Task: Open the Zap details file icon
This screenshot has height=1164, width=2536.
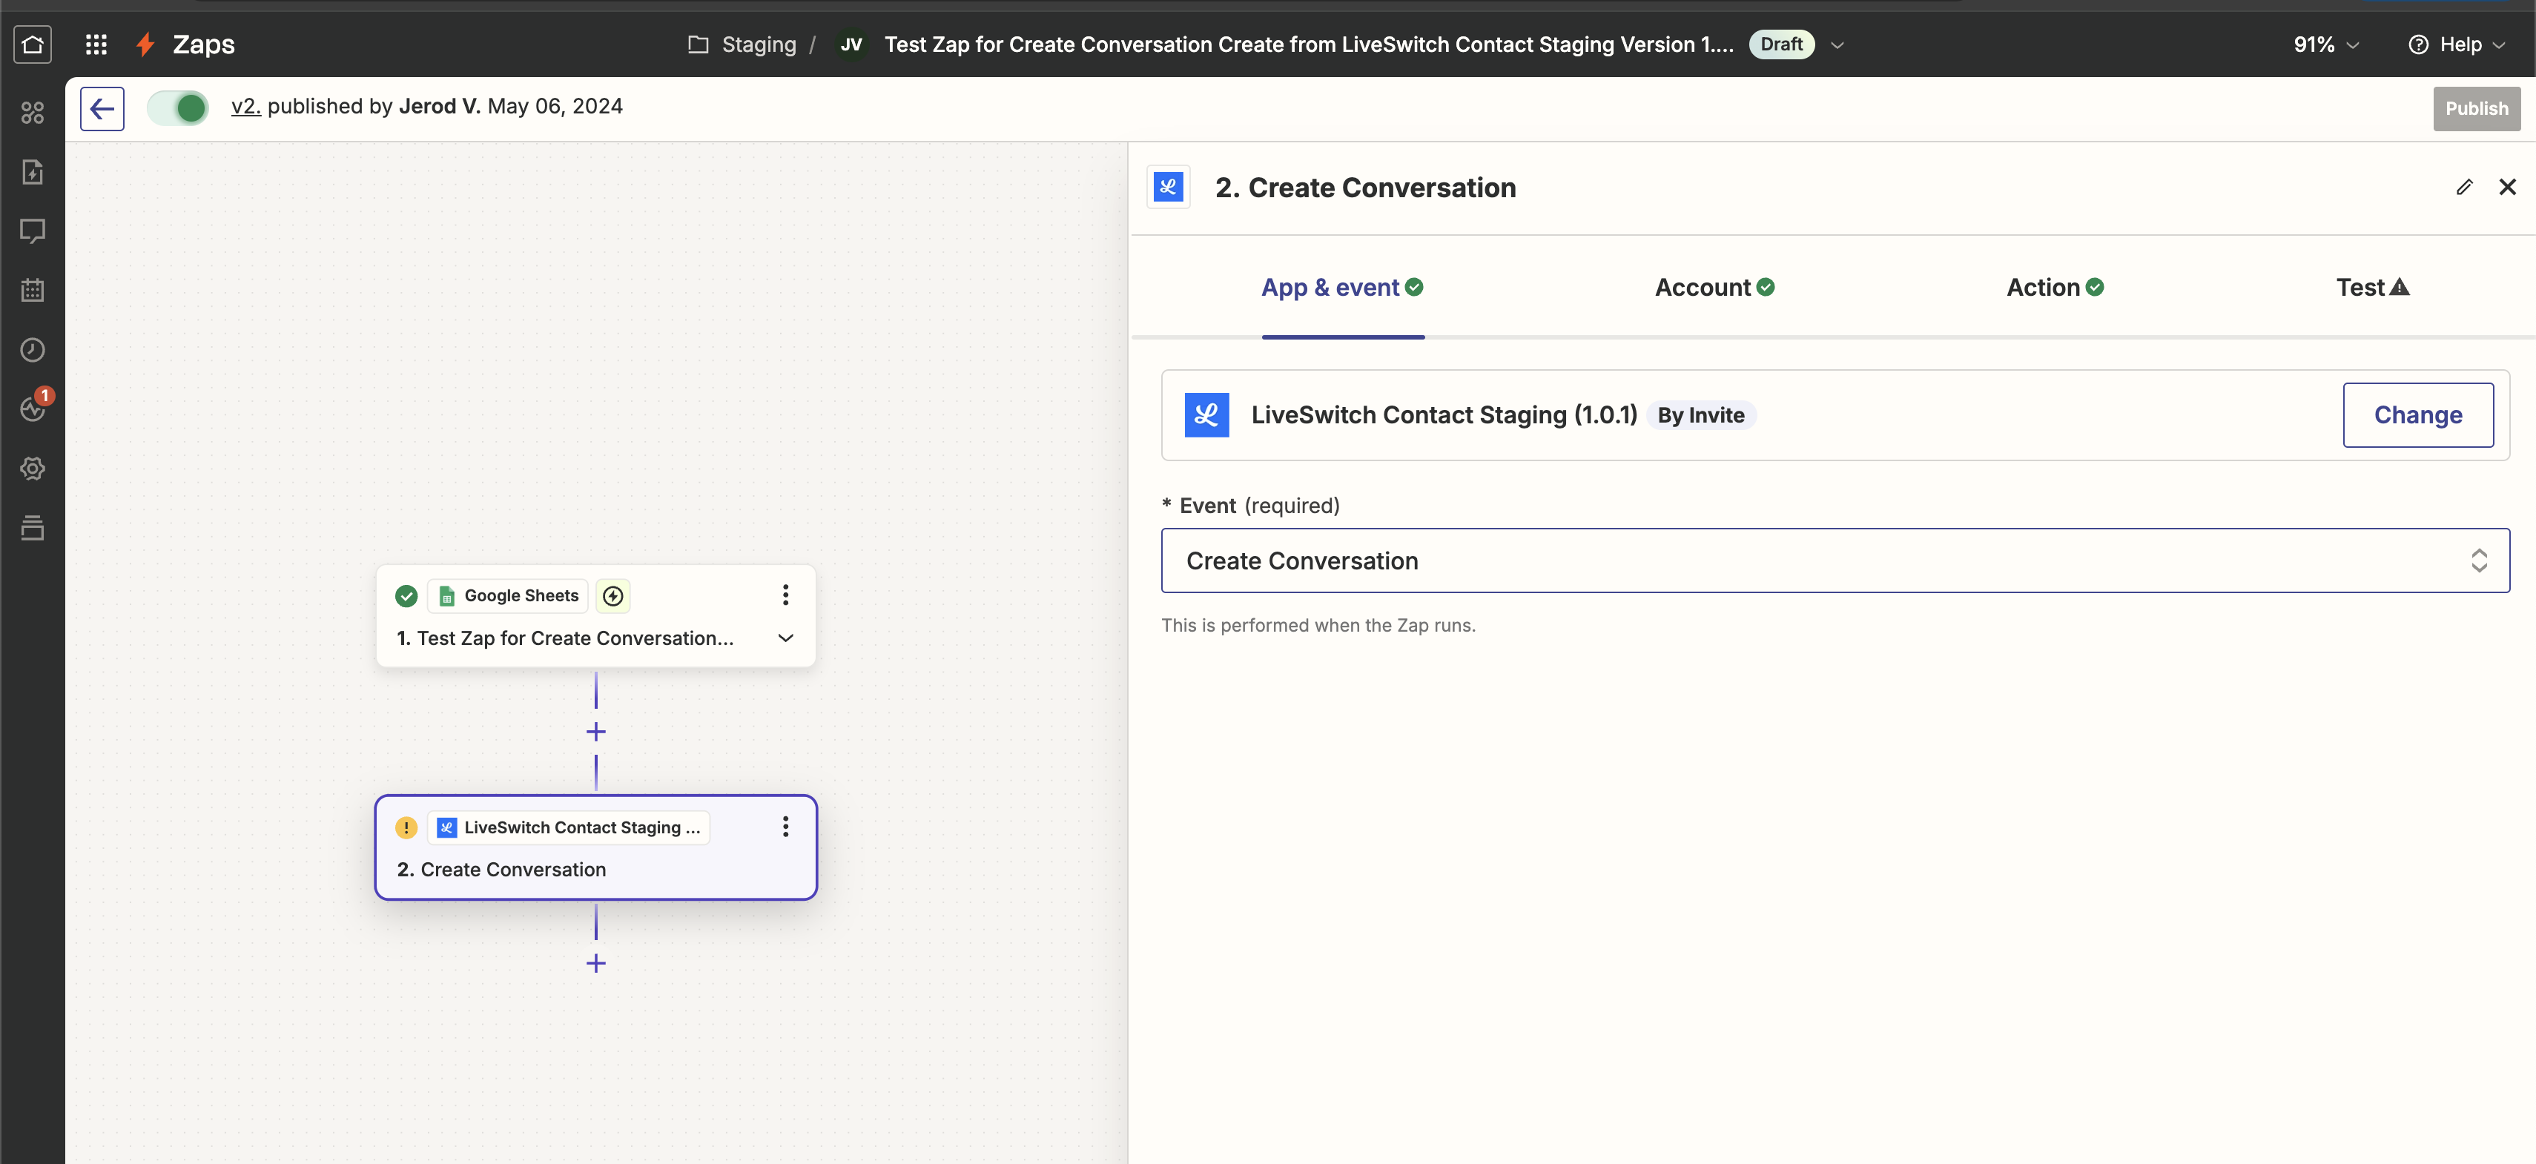Action: (x=33, y=172)
